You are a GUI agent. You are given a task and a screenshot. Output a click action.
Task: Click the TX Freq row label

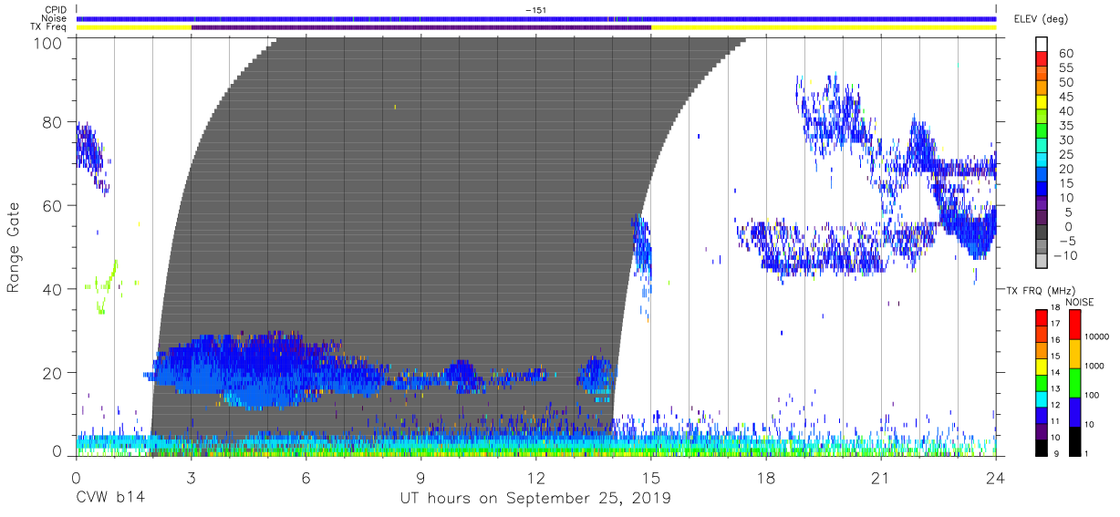(x=50, y=26)
